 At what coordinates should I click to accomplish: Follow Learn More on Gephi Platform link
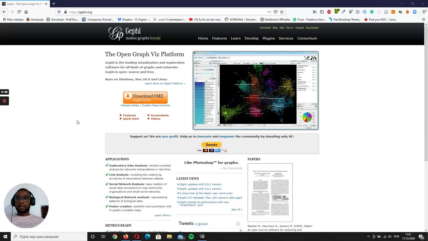coord(165,83)
